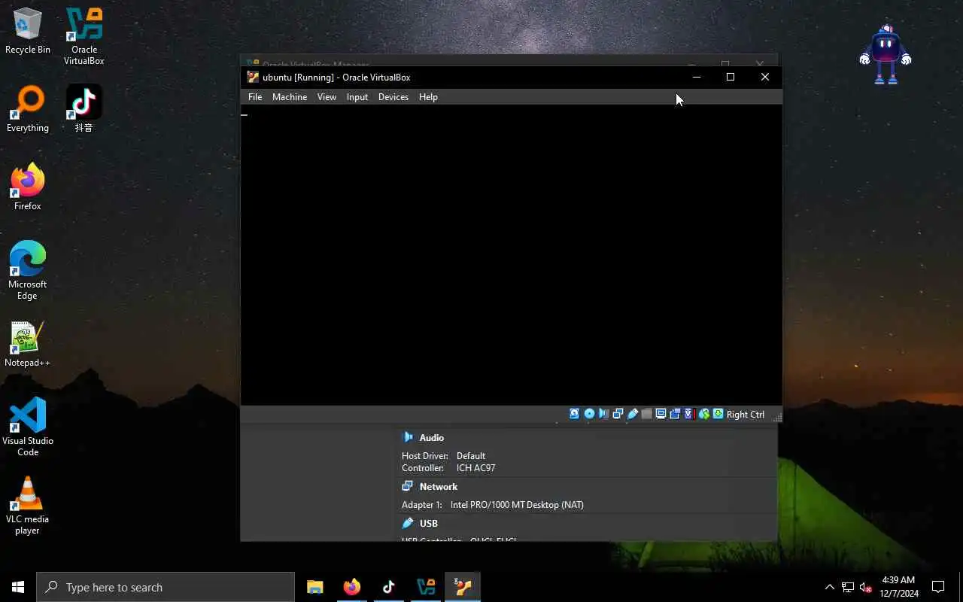Click the Audio speaker icon in Manager details
This screenshot has width=963, height=602.
tap(408, 437)
